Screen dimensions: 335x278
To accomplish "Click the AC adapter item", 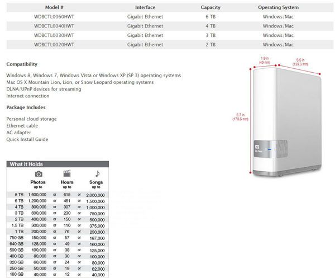I will (x=18, y=133).
